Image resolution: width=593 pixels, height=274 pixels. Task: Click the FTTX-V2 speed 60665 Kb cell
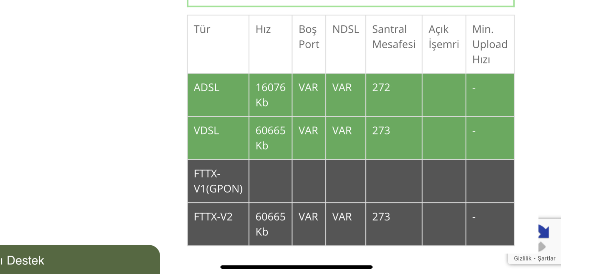[x=270, y=224]
